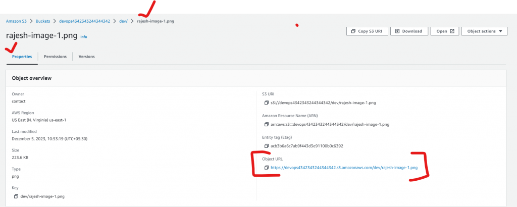Click the S3 URI text value

[323, 102]
